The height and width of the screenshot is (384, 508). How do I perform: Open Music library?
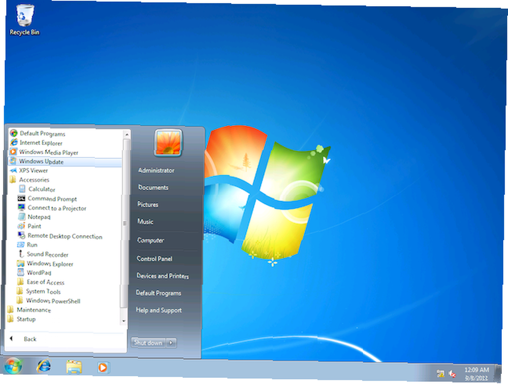(x=145, y=222)
